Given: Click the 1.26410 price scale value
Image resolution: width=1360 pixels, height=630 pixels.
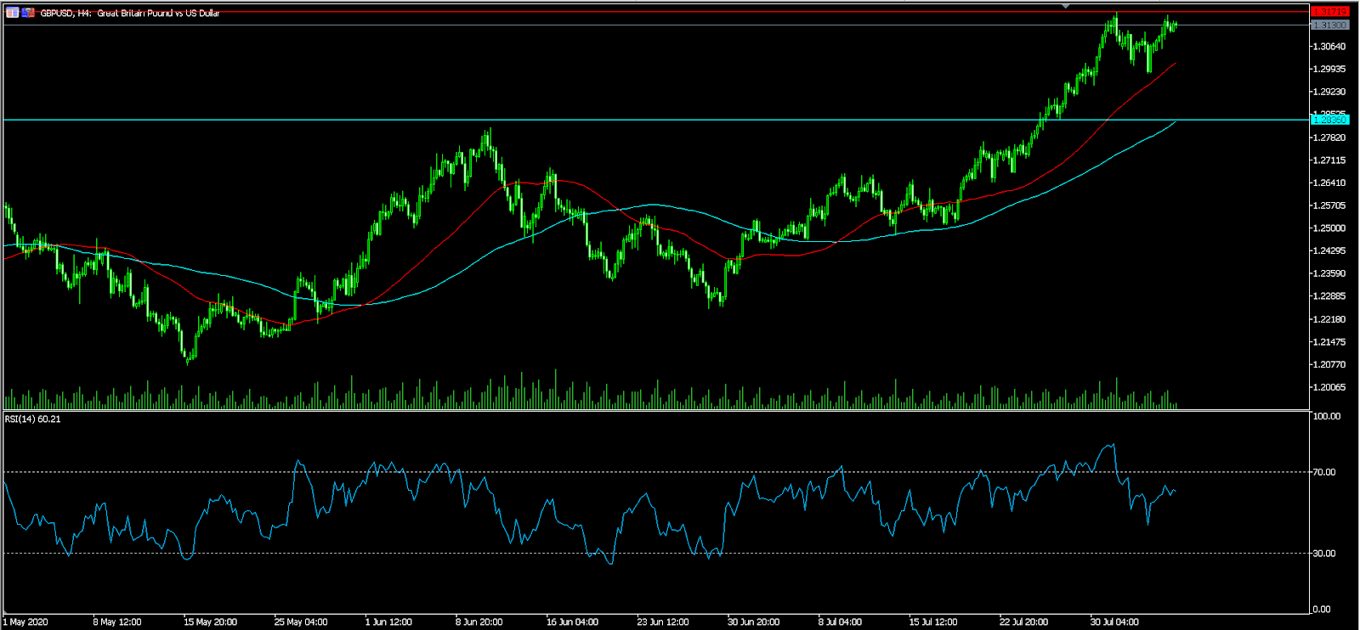Looking at the screenshot, I should (x=1329, y=183).
